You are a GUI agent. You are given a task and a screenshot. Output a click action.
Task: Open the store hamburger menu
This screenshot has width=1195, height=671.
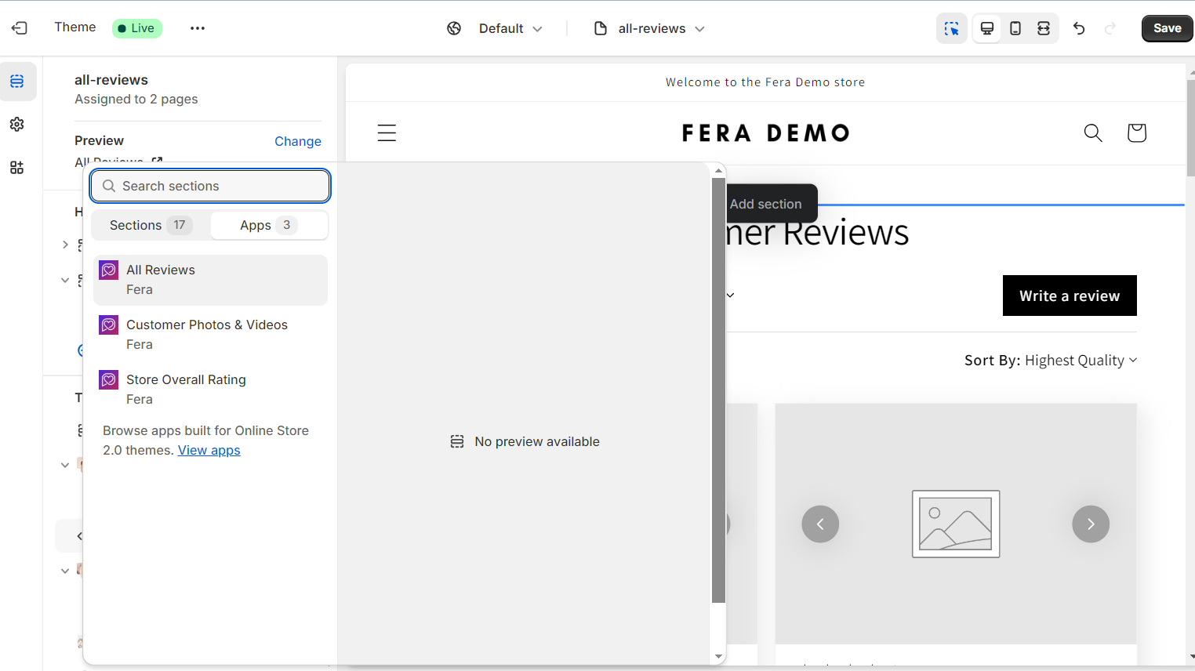pyautogui.click(x=387, y=132)
